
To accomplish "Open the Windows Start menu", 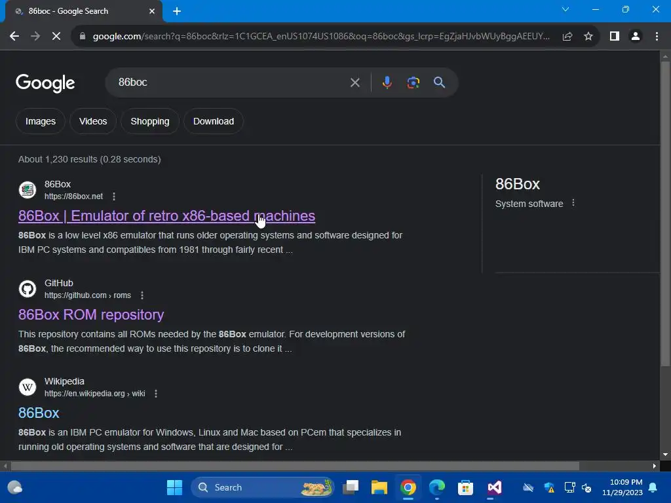I will [174, 487].
